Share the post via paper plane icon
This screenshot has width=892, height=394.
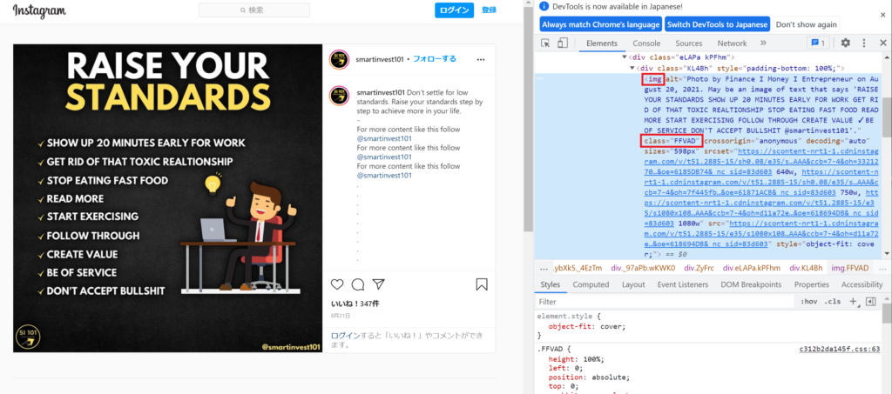[378, 284]
